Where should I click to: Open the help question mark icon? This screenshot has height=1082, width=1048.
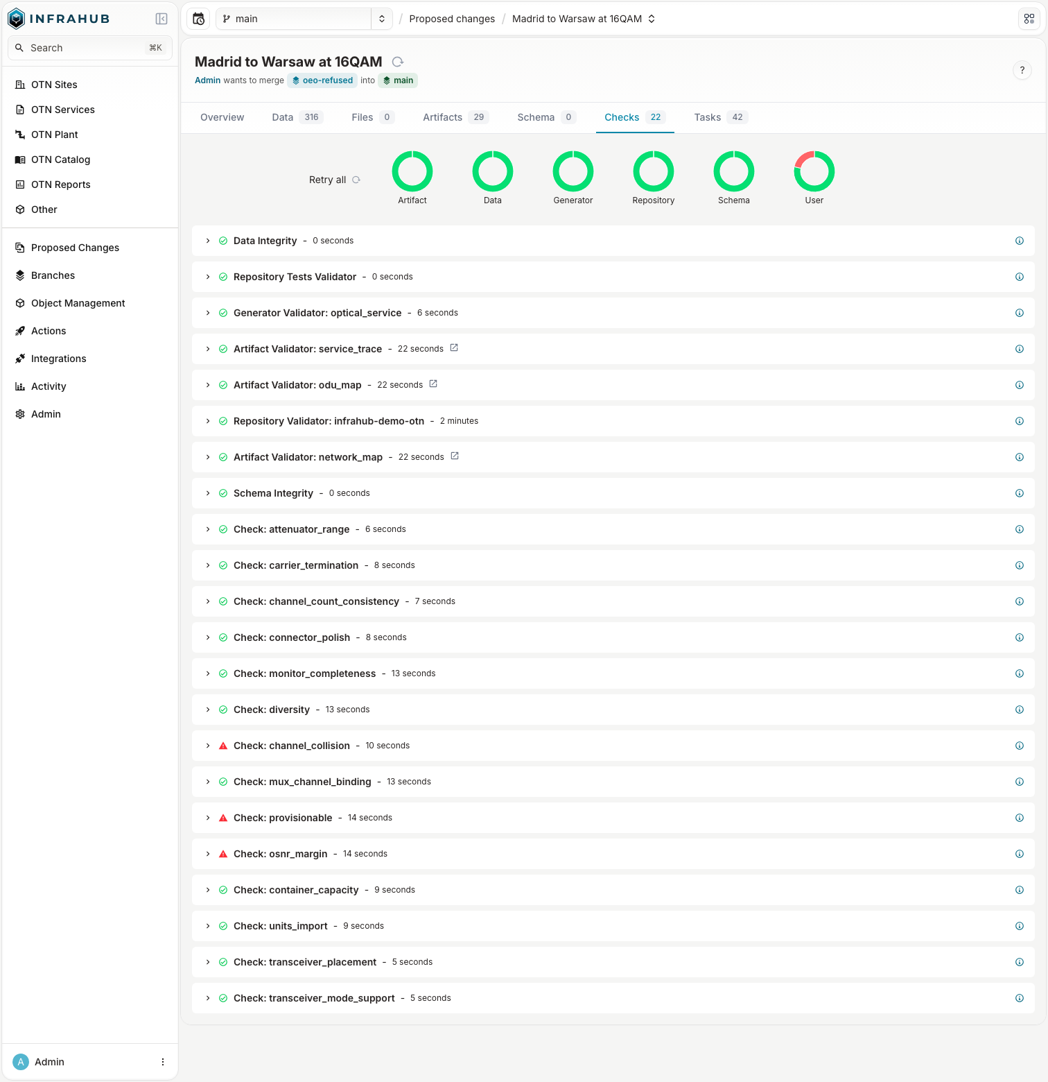(x=1022, y=70)
